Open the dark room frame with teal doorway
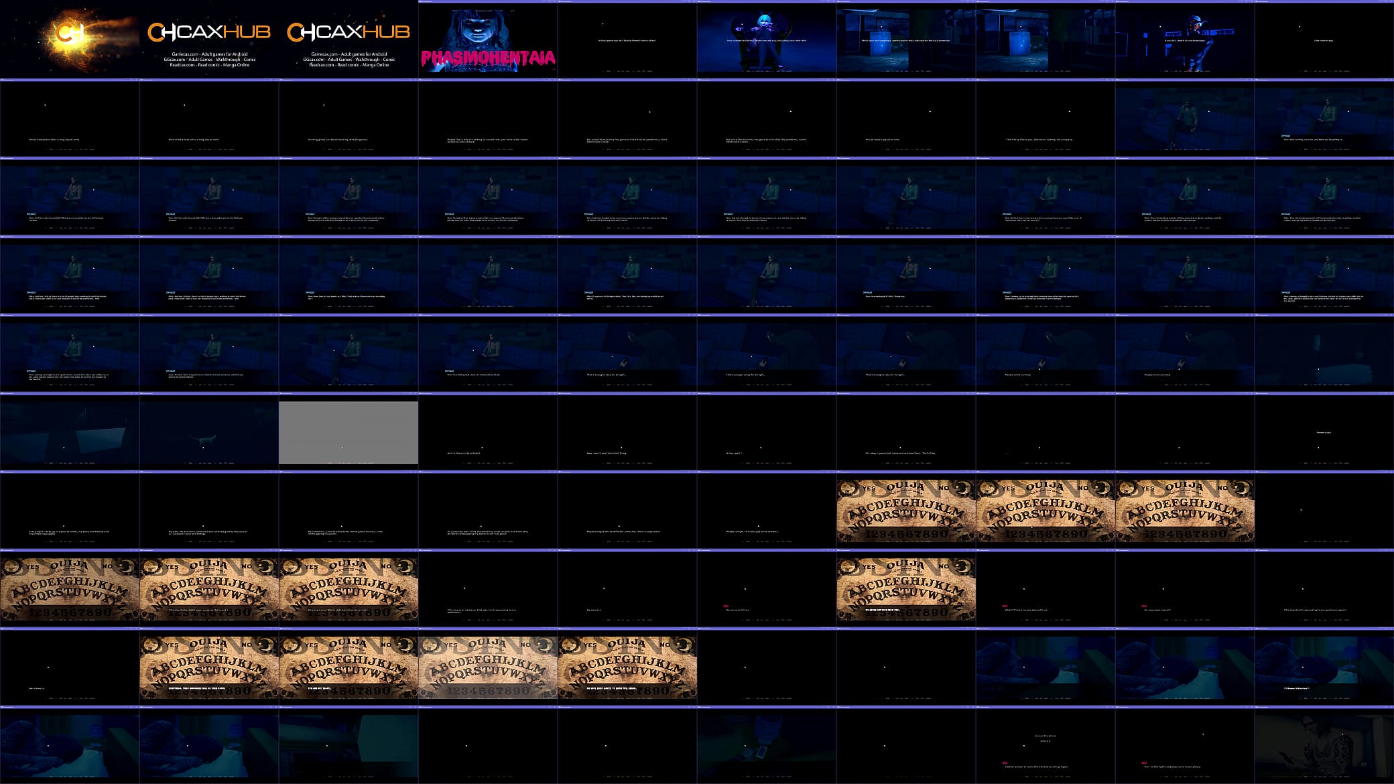 [x=348, y=744]
